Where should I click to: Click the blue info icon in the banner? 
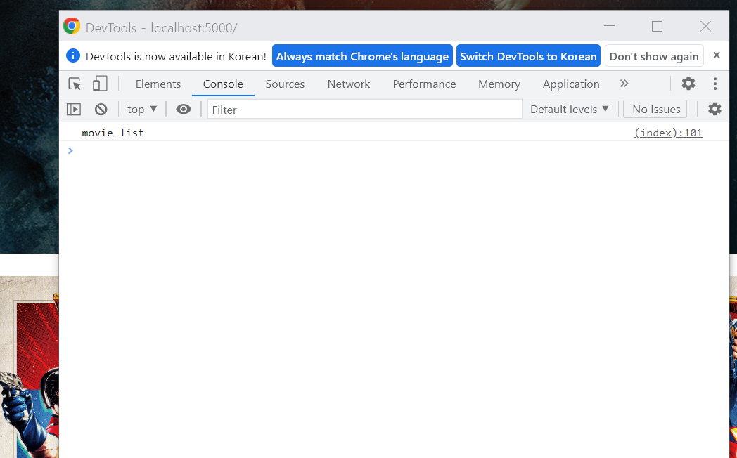73,55
